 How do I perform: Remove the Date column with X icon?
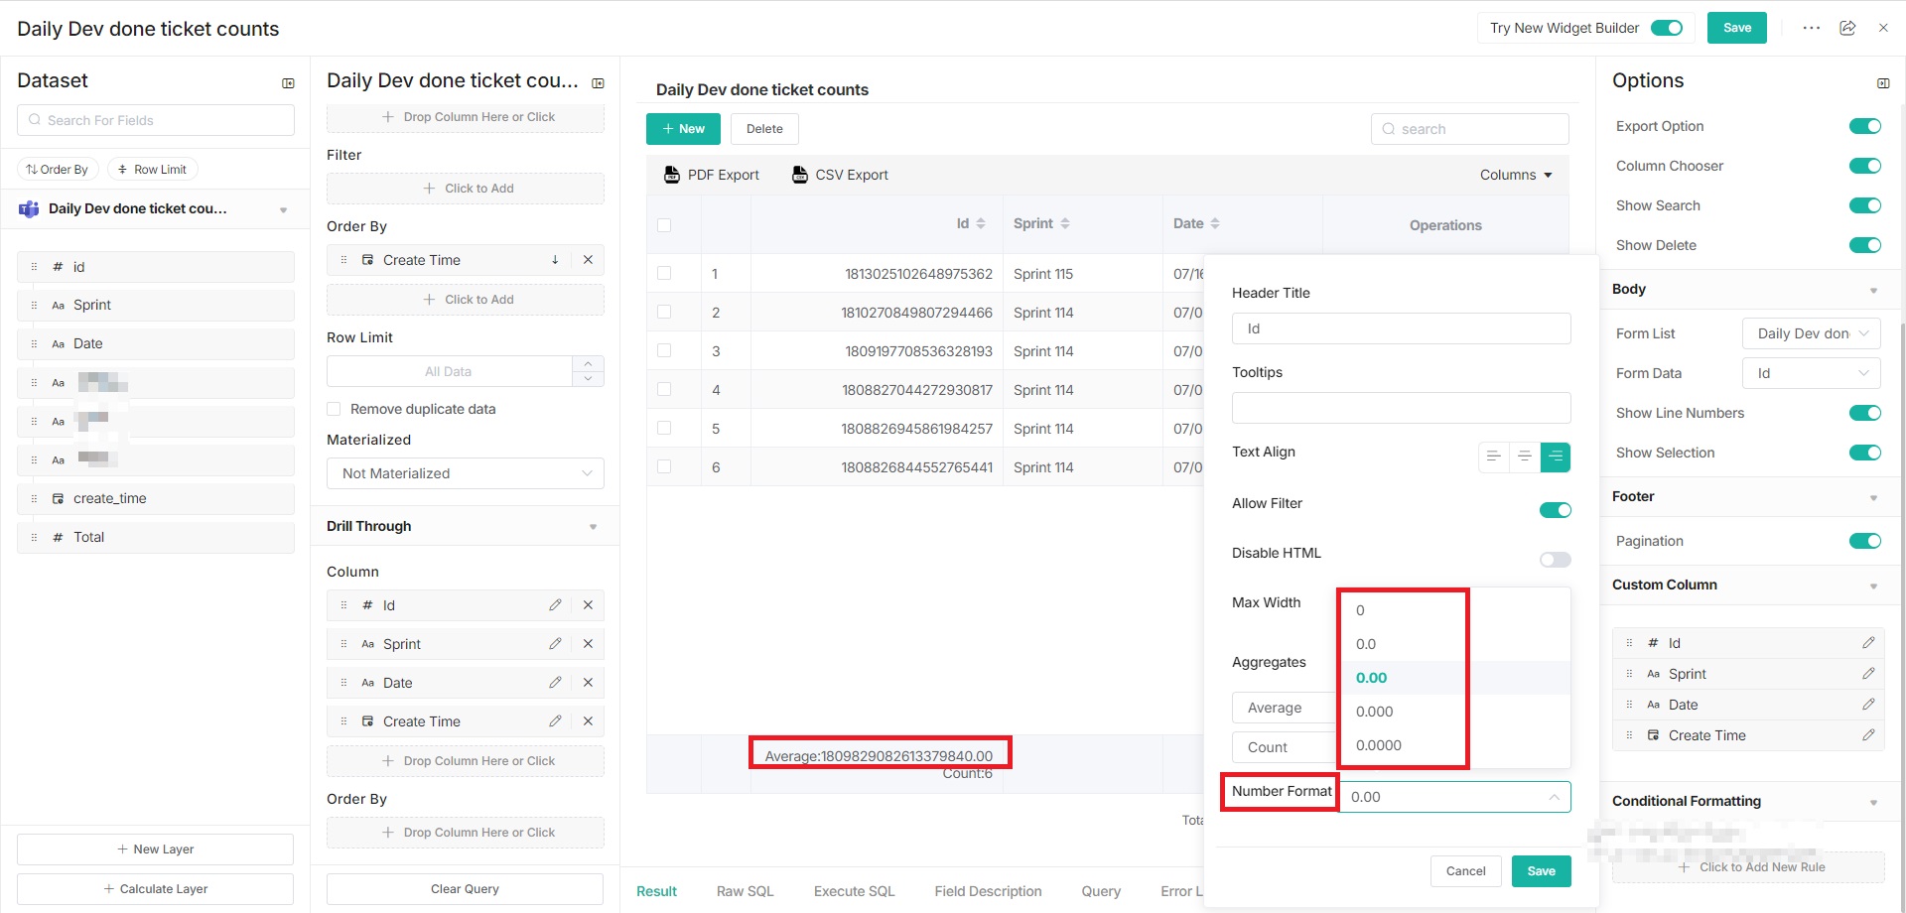tap(588, 683)
